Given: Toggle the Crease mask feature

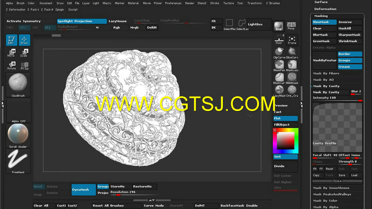Looking at the screenshot, I should coord(350,67).
